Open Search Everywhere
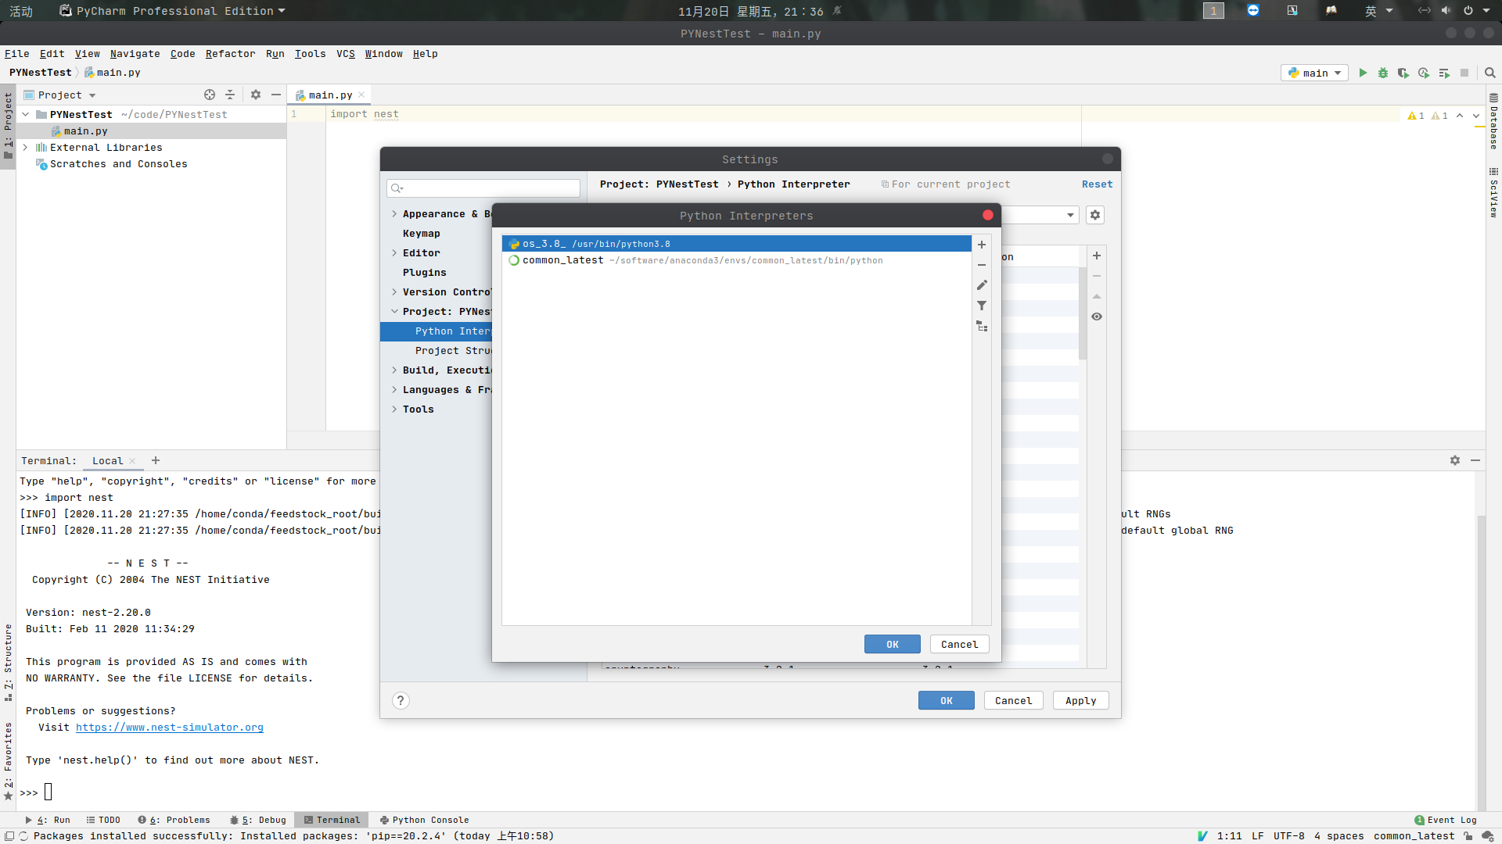This screenshot has height=844, width=1502. pyautogui.click(x=1490, y=72)
